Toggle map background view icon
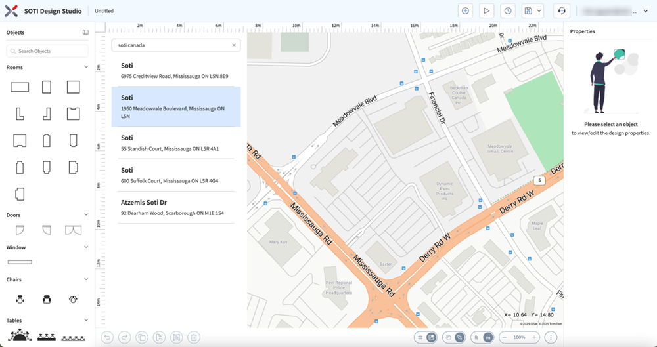 pyautogui.click(x=430, y=337)
